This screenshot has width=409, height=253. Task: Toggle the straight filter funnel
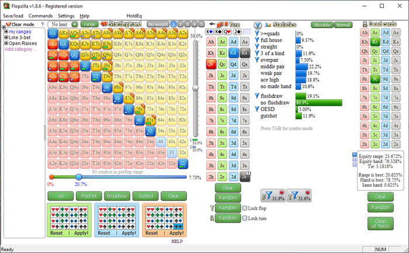257,47
